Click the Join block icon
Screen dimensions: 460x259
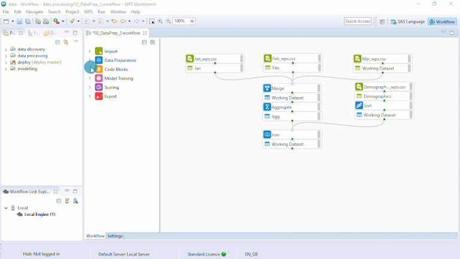(267, 135)
